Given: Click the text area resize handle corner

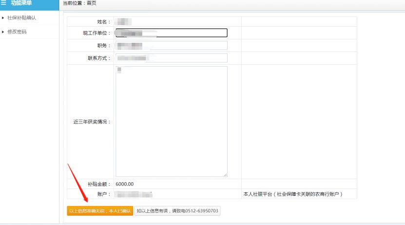Looking at the screenshot, I should [225, 174].
